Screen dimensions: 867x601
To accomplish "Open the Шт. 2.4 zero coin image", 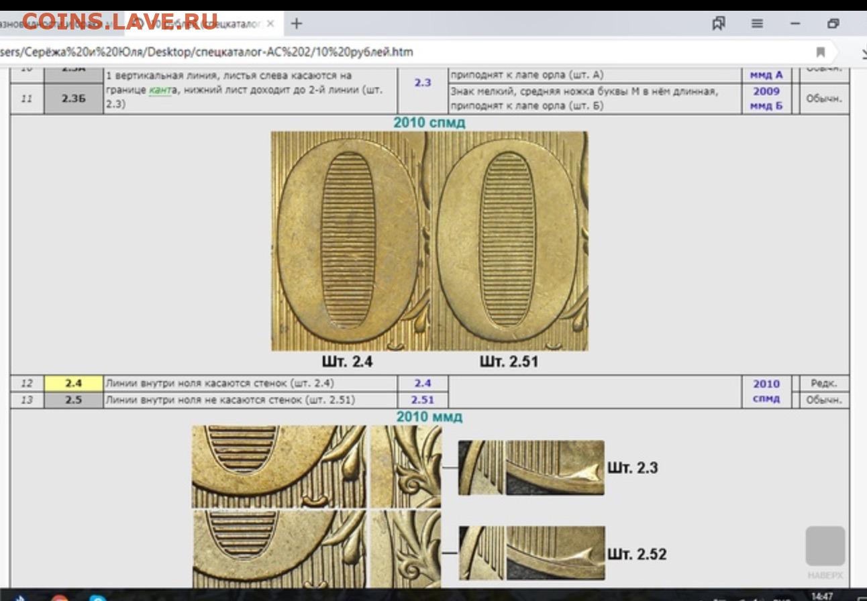I will 350,241.
